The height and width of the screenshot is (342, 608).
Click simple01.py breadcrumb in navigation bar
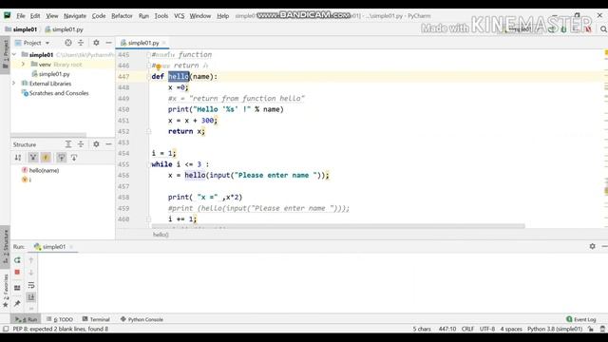pyautogui.click(x=64, y=29)
